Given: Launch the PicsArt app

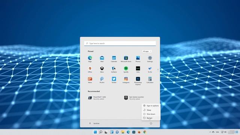Looking at the screenshot, I should click(102, 80).
